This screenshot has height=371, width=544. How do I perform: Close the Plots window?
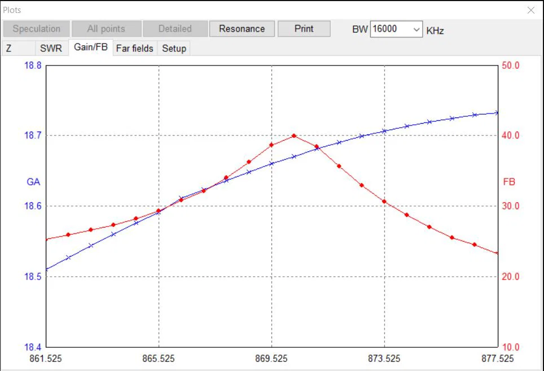click(531, 10)
